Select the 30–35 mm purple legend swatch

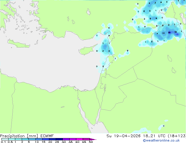(66, 139)
